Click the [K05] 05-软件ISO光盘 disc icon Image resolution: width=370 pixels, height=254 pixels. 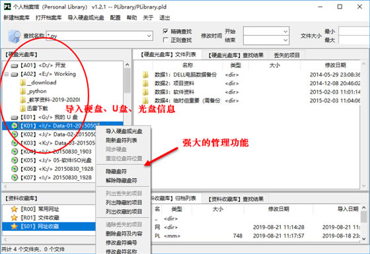pos(15,160)
